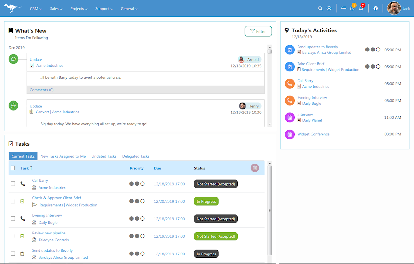The width and height of the screenshot is (414, 264).
Task: Click green update bubble icon for Henry's post
Action: [13, 106]
